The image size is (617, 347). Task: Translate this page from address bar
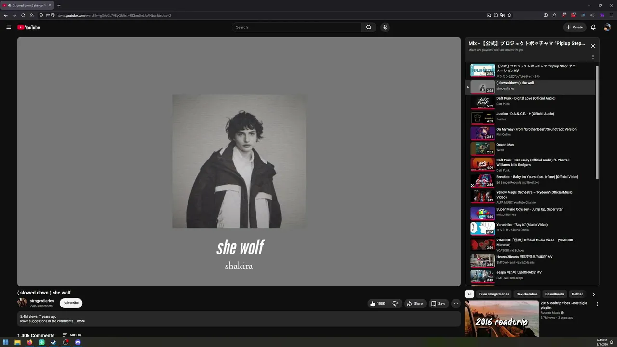point(502,15)
